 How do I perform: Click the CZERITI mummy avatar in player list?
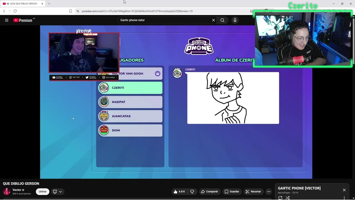[104, 88]
